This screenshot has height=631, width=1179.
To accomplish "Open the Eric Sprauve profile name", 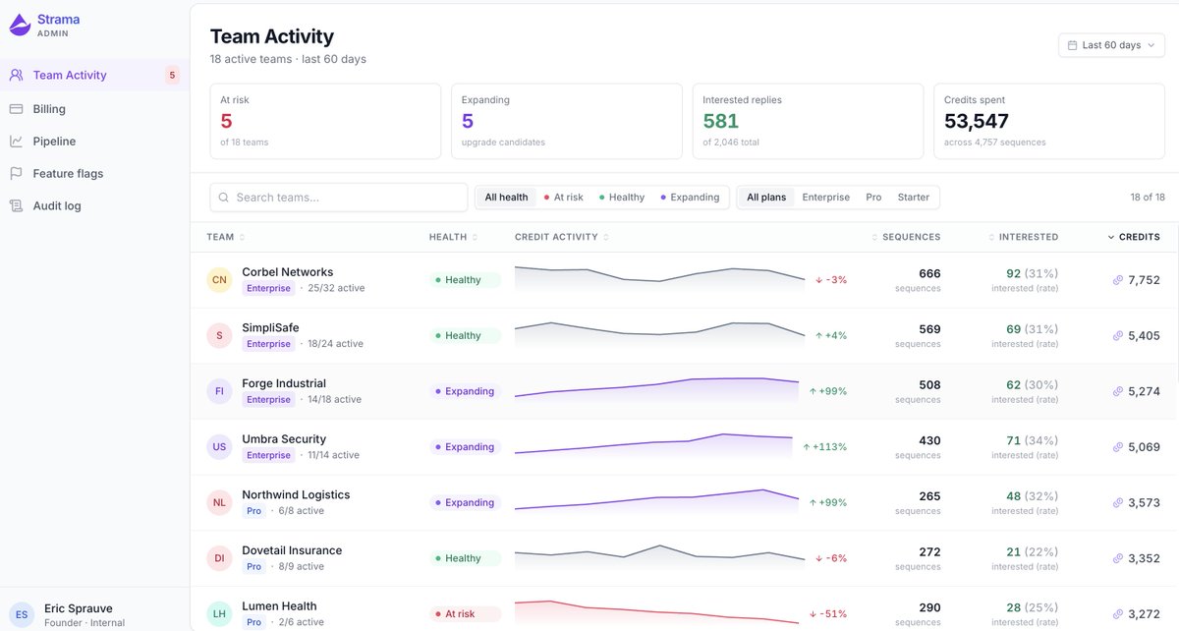I will coord(78,608).
